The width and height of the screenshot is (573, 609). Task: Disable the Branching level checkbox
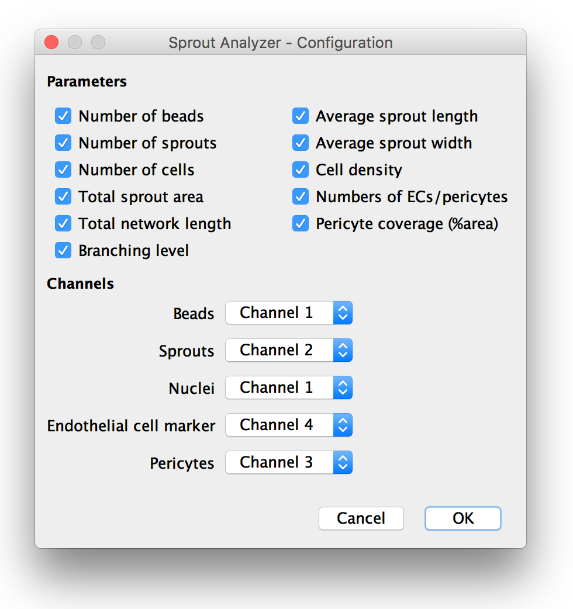coord(63,251)
